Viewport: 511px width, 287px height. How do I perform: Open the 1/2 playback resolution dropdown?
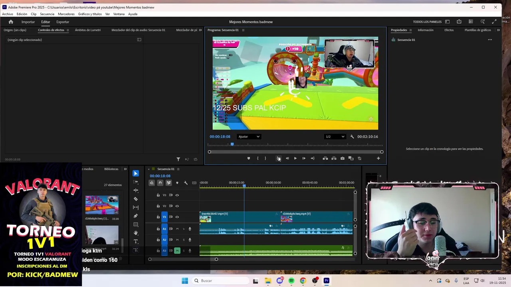click(335, 137)
